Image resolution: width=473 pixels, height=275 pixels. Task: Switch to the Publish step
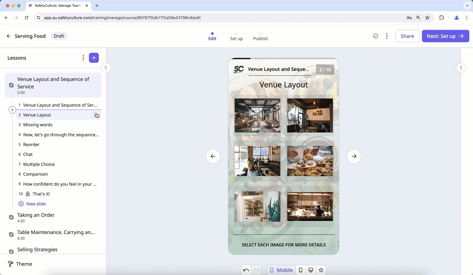pyautogui.click(x=260, y=37)
